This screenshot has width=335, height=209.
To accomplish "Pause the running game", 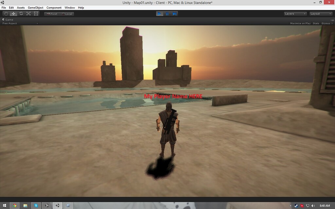I will (167, 13).
